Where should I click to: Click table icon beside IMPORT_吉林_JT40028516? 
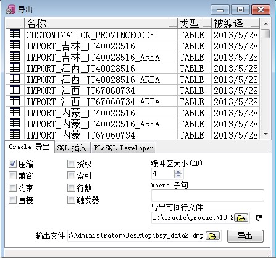(15, 45)
